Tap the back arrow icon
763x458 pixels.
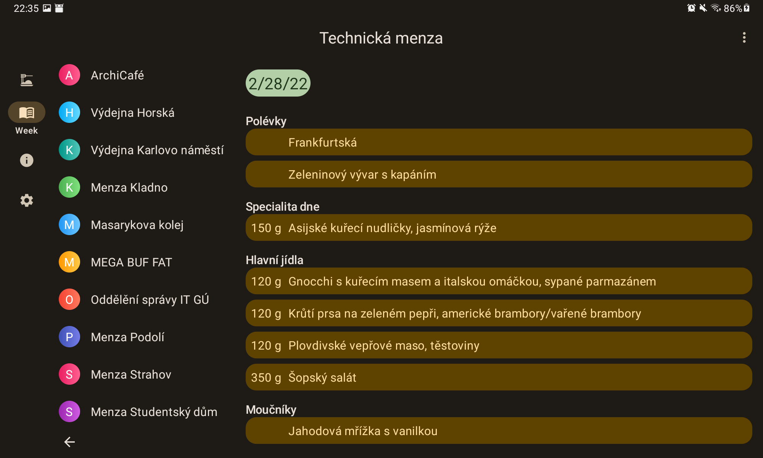[69, 442]
